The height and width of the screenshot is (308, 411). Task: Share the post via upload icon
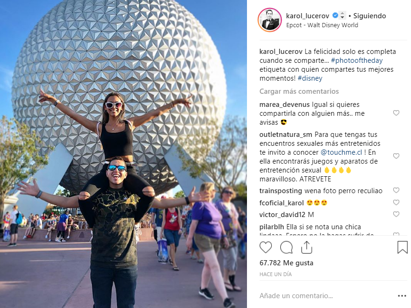pos(306,247)
